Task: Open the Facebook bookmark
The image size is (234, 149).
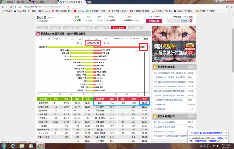Action: pos(44,11)
